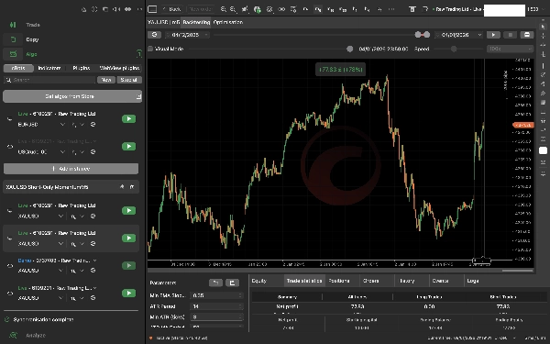Viewport: 550px width, 344px height.
Task: Click the zoom out magnifier icon
Action: pyautogui.click(x=233, y=9)
